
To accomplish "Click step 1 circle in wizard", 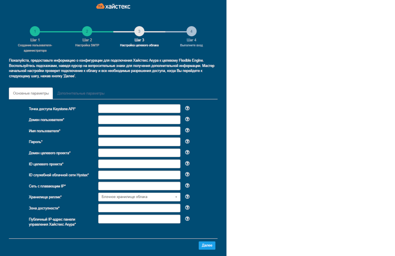I will coord(35,31).
